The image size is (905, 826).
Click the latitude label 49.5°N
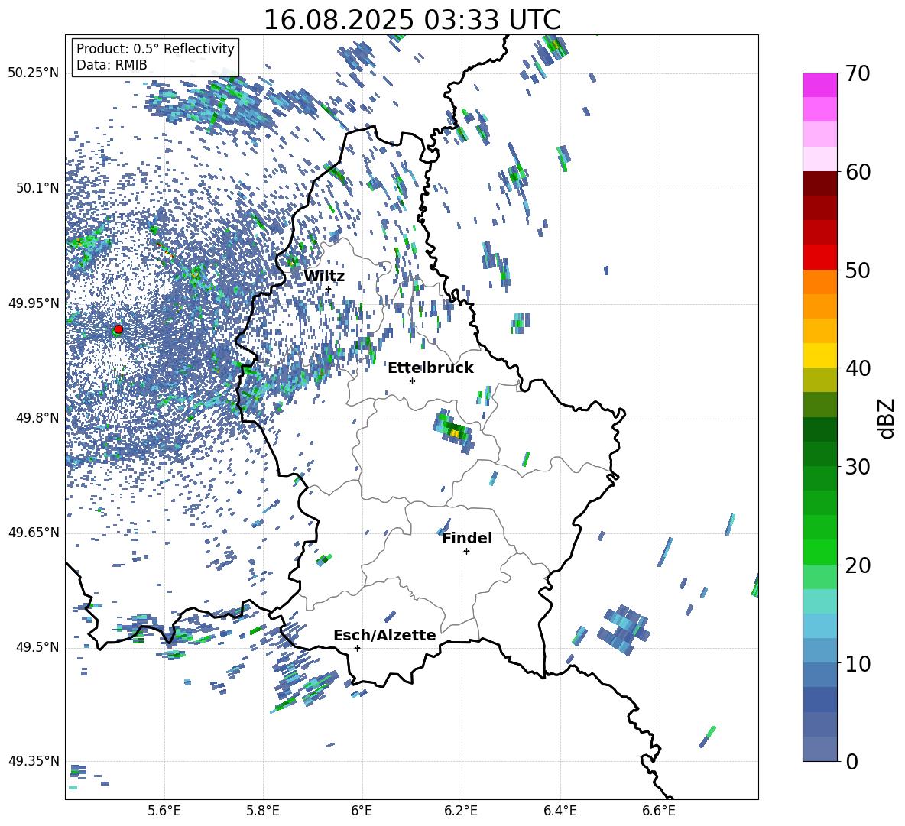coord(37,647)
